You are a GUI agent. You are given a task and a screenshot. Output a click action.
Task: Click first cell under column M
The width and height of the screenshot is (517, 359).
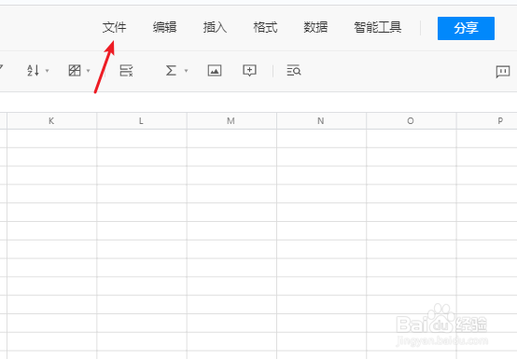point(231,138)
